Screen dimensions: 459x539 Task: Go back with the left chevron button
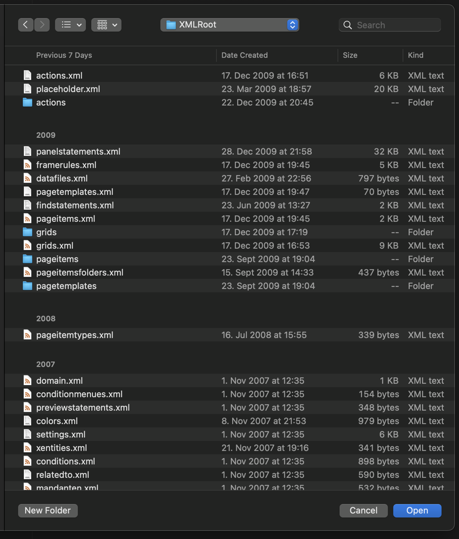click(26, 25)
